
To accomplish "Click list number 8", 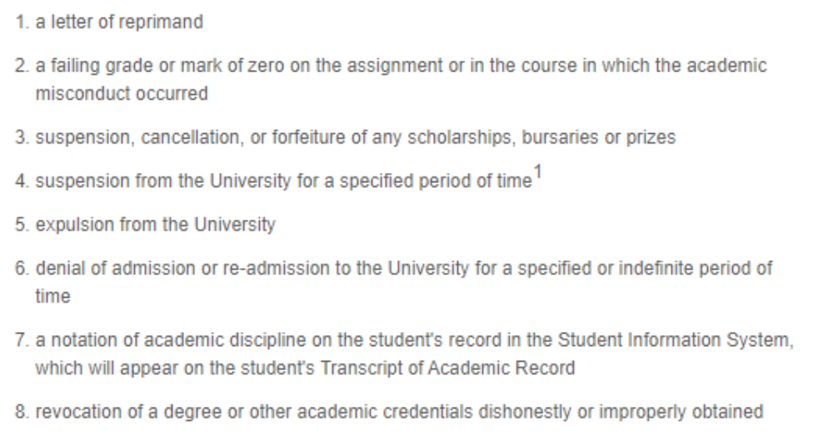I will coord(21,411).
